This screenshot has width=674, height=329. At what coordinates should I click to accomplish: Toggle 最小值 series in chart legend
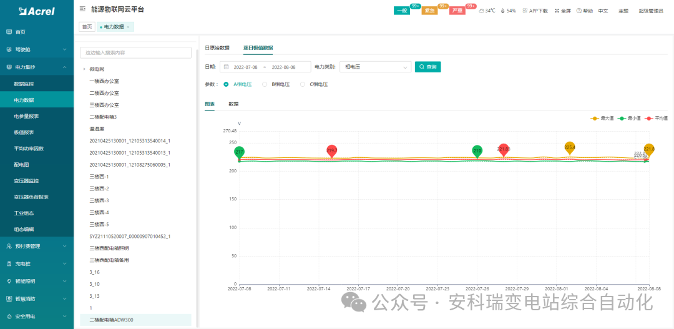pos(629,118)
